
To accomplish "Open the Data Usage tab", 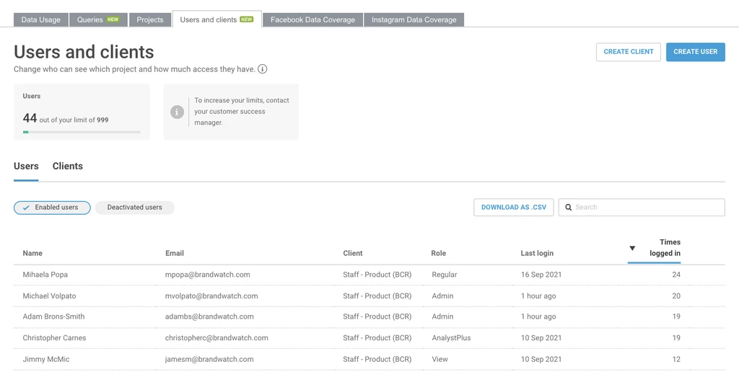I will tap(41, 19).
